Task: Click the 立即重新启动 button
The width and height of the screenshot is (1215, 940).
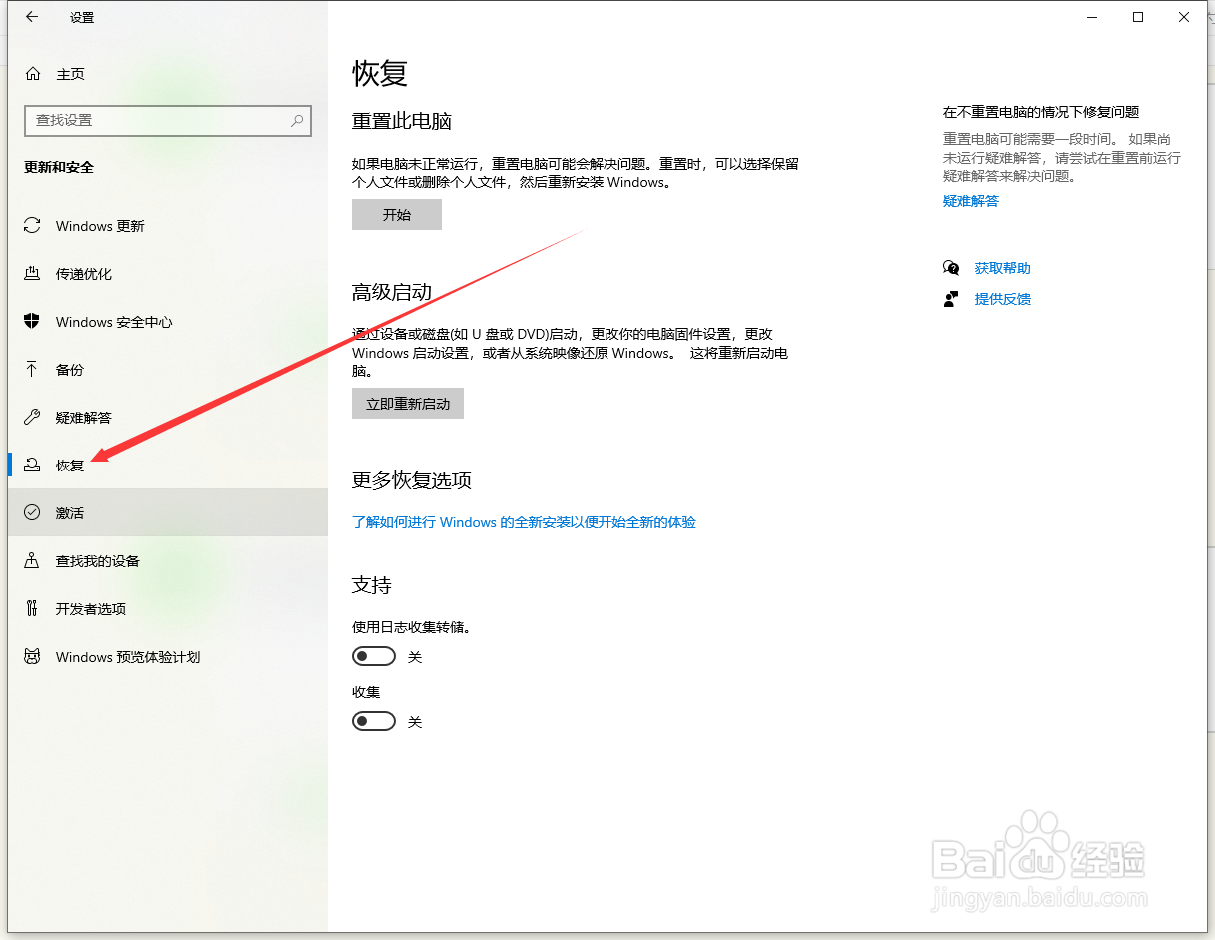Action: point(408,404)
